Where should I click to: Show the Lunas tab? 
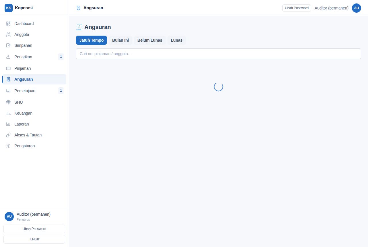pos(177,40)
